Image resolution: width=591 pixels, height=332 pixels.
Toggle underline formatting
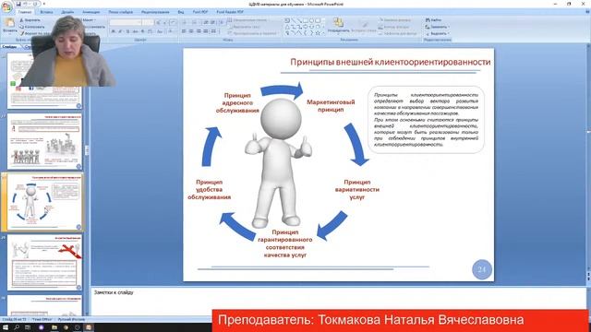point(127,31)
